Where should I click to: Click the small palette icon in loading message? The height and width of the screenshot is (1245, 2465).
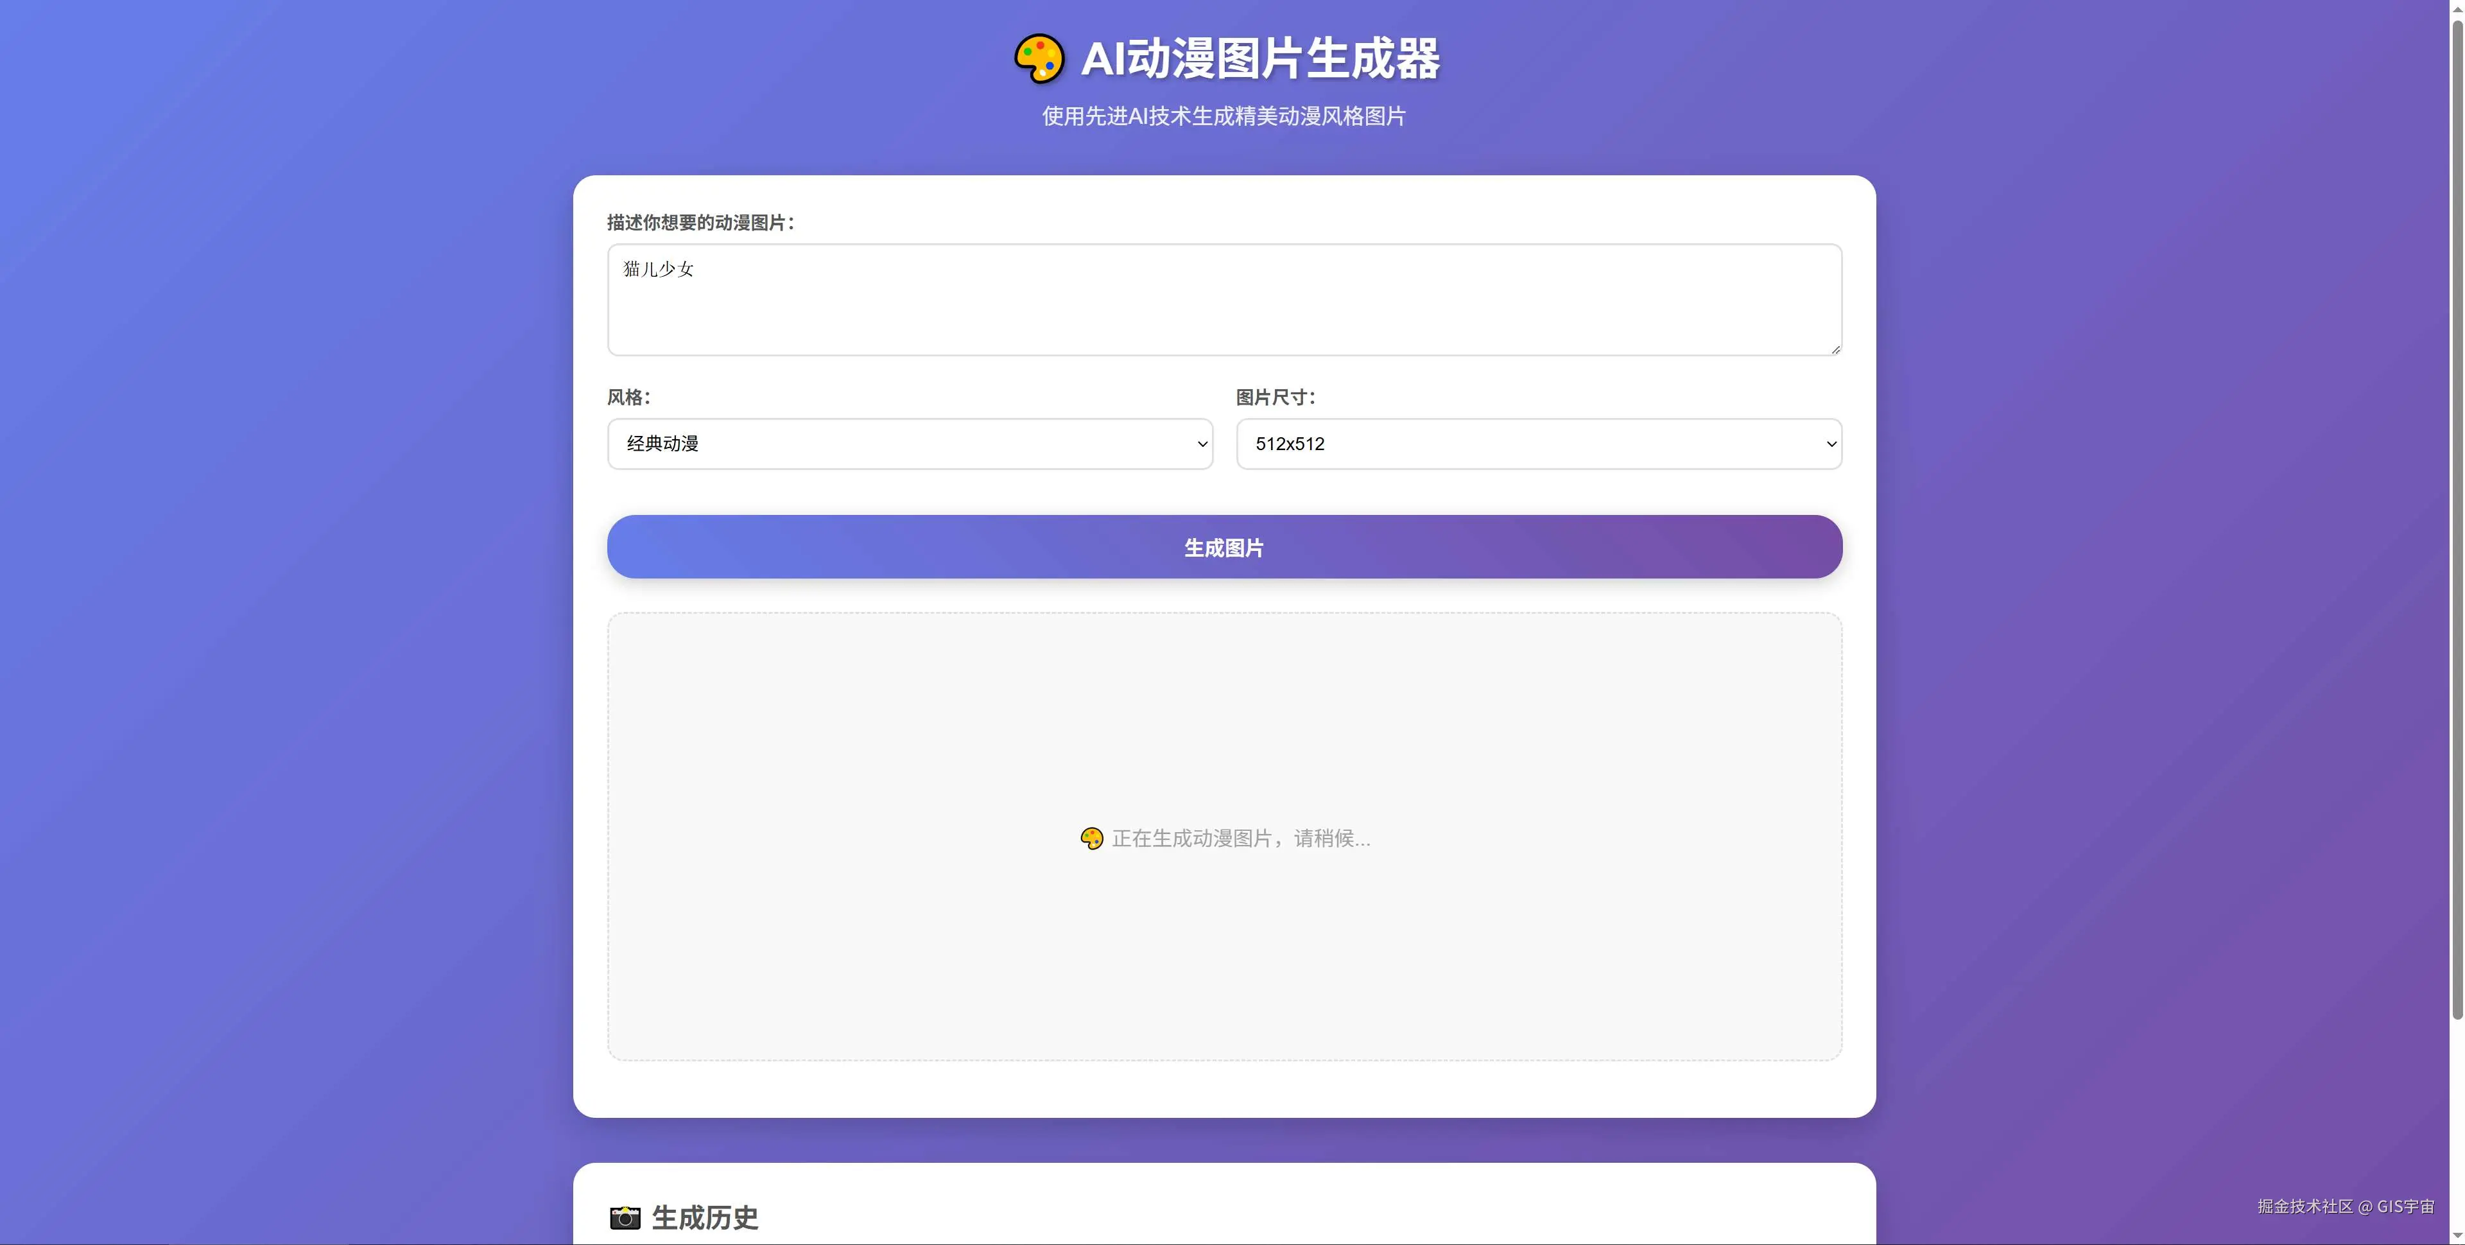1091,839
